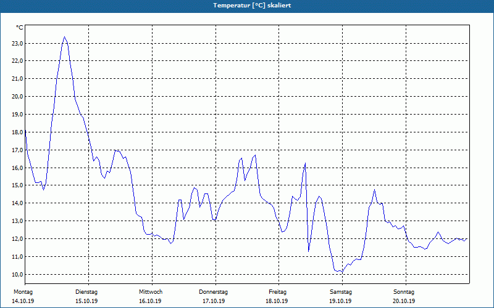
Task: Click the 14.10.19 date label
Action: [x=23, y=301]
